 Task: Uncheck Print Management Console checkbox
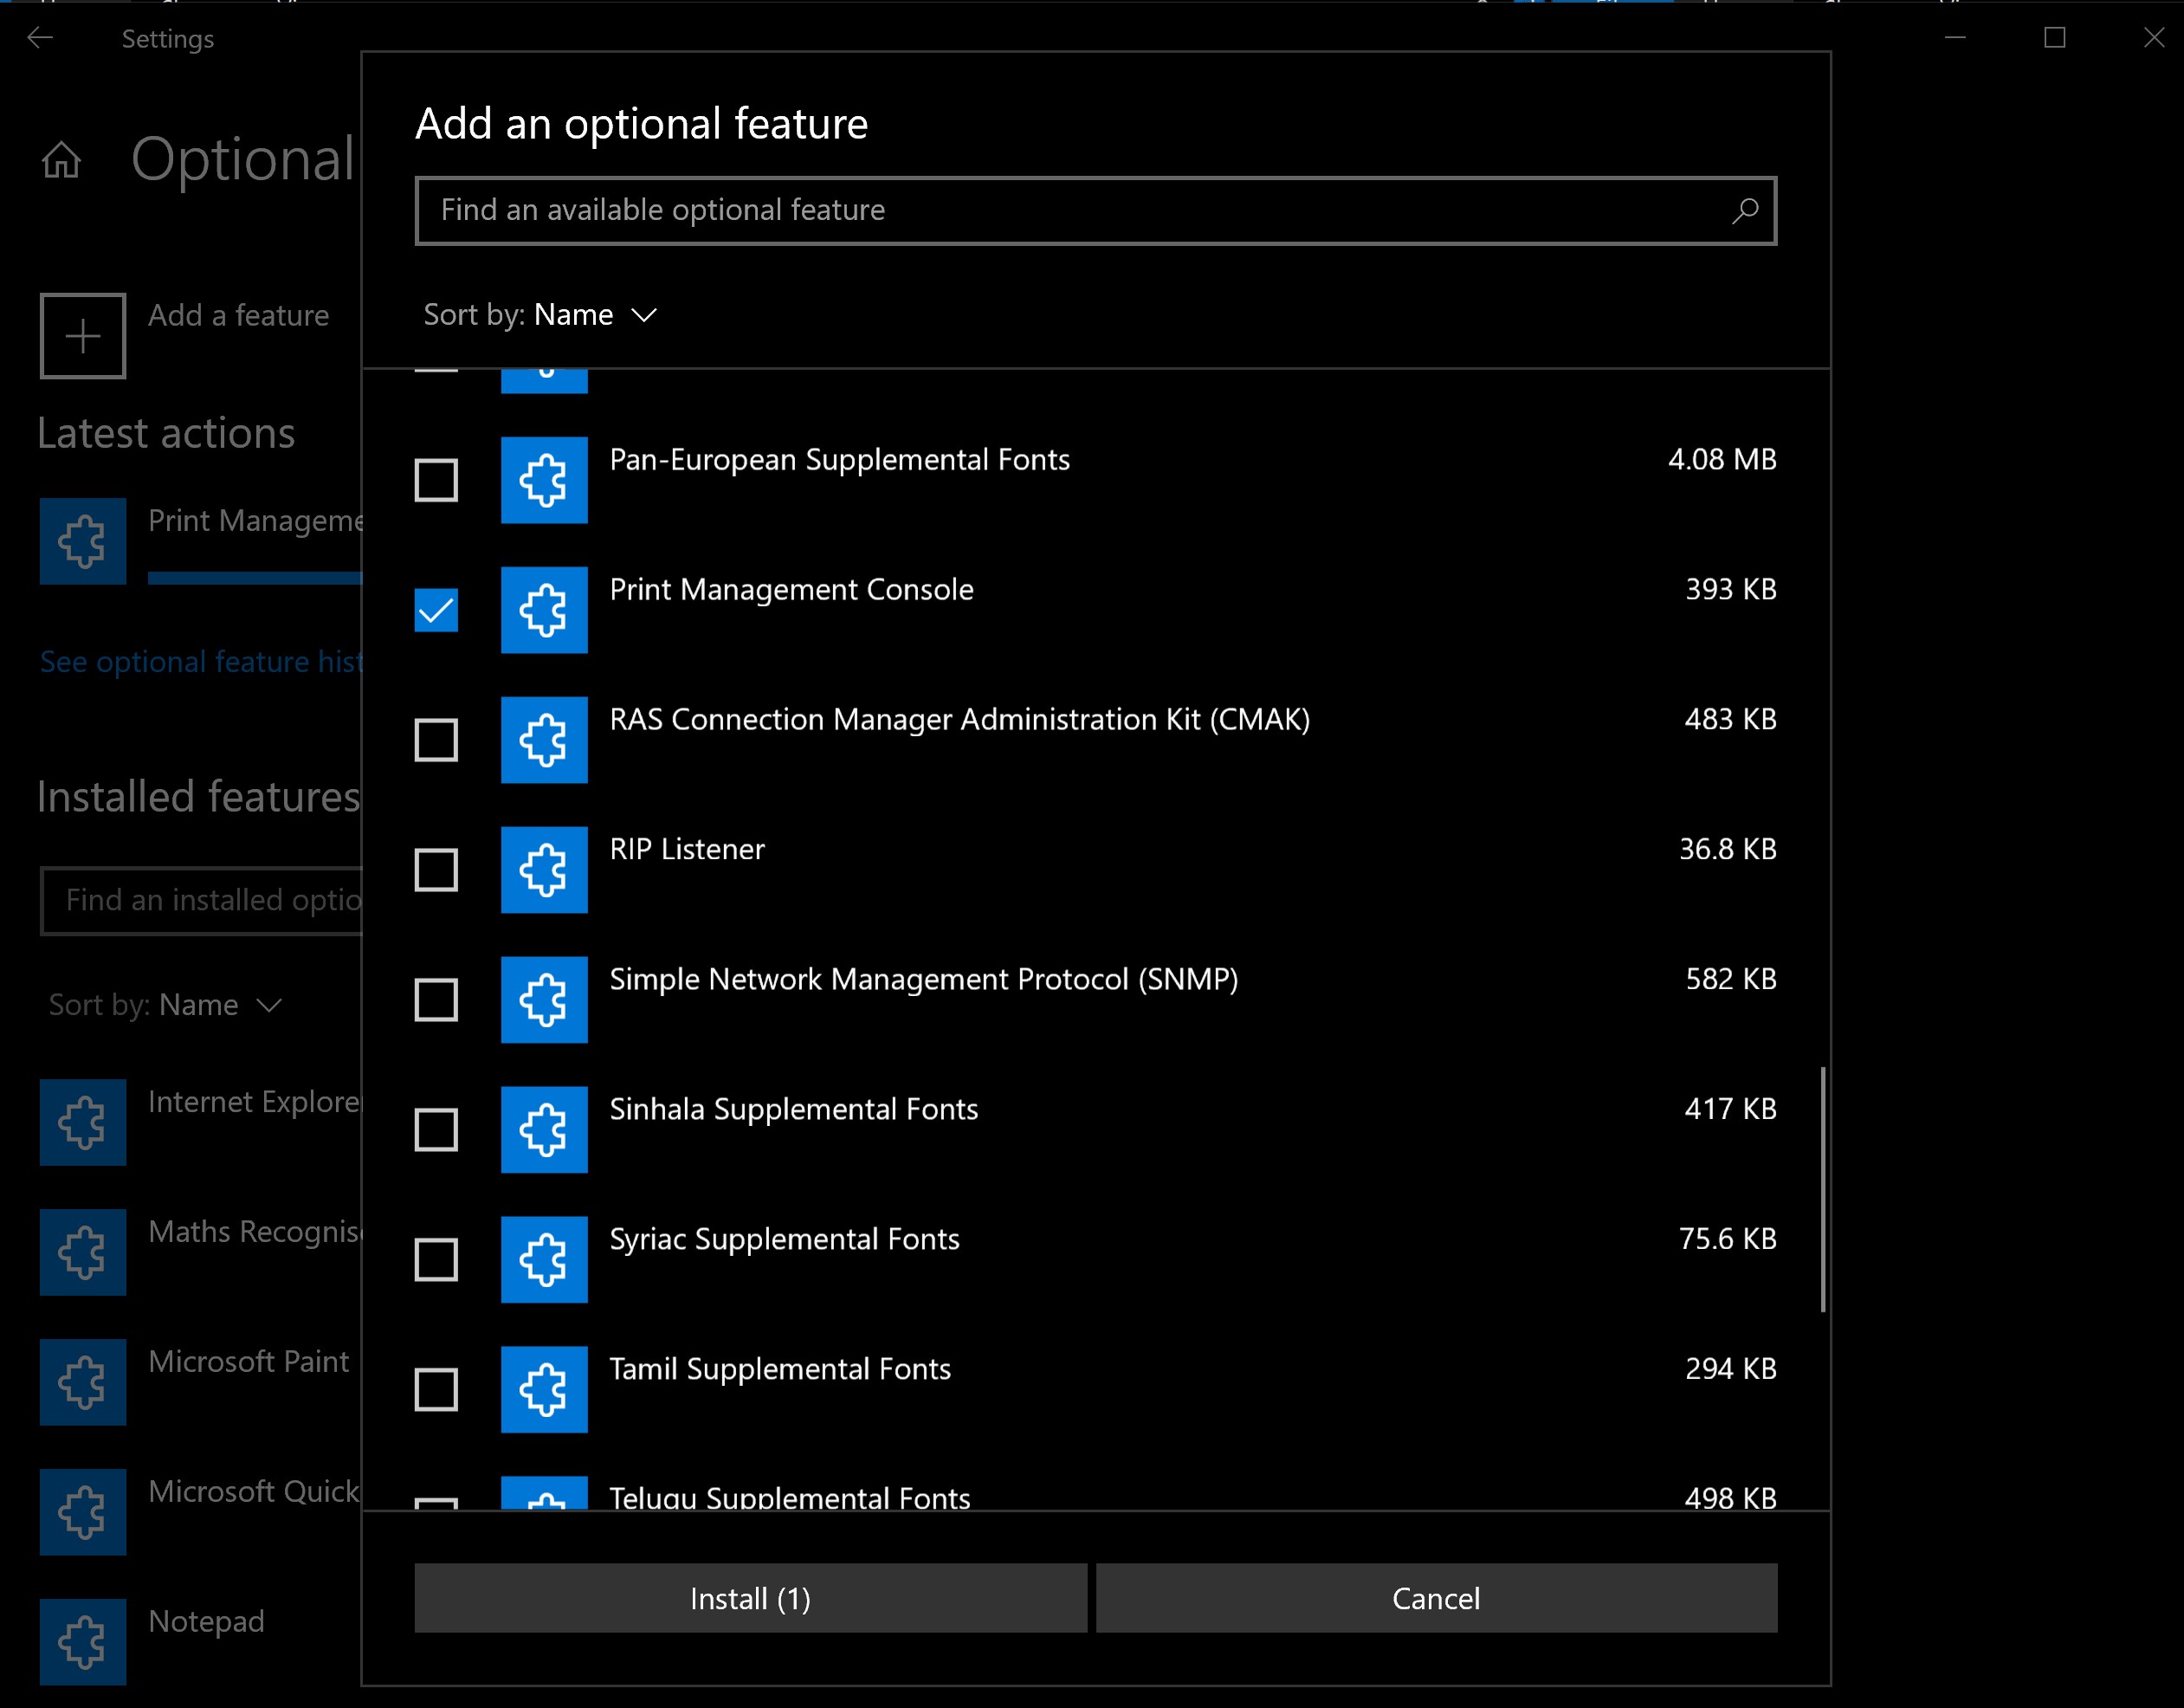pyautogui.click(x=436, y=610)
